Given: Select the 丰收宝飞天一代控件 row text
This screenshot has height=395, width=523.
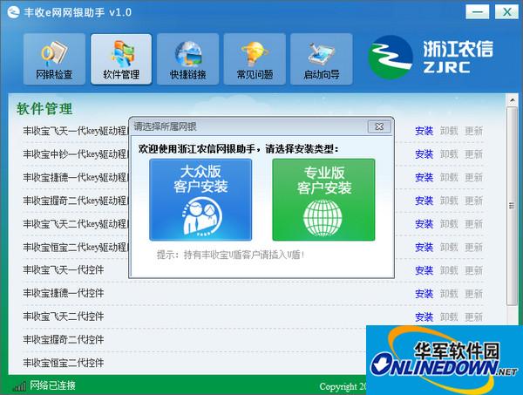Looking at the screenshot, I should 64,270.
